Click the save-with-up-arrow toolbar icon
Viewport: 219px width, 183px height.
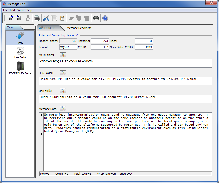pos(11,18)
